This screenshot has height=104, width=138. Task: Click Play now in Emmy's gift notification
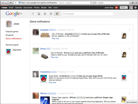click(54, 57)
